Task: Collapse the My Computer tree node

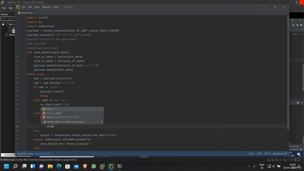Action: point(3,24)
